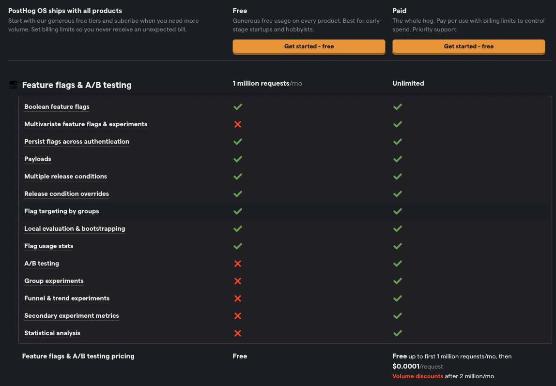
Task: Click the Paid column checkmark for A/B testing
Action: point(398,264)
